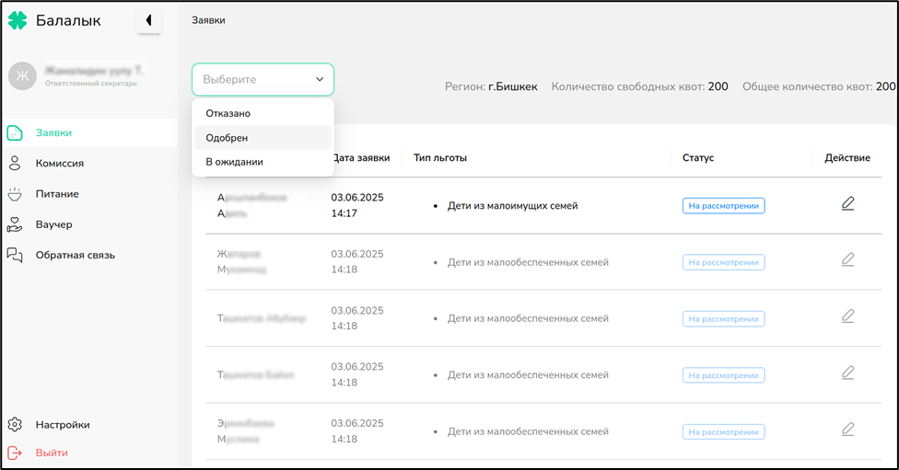Click the Питание bowl icon

[x=15, y=194]
